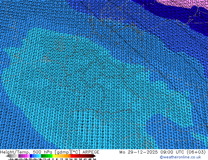
Task: Select the cyan legend swatch near -18
Action: (x=40, y=156)
